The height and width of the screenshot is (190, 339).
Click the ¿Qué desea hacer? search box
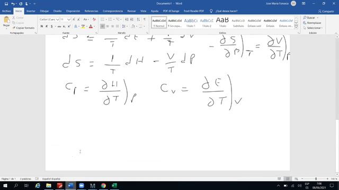click(x=226, y=11)
